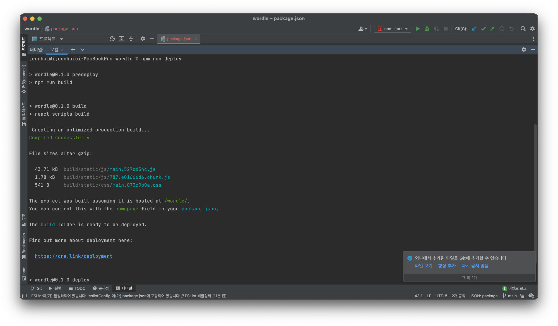Update project with Git pull arrow
Screen dimensions: 558x326
474,29
